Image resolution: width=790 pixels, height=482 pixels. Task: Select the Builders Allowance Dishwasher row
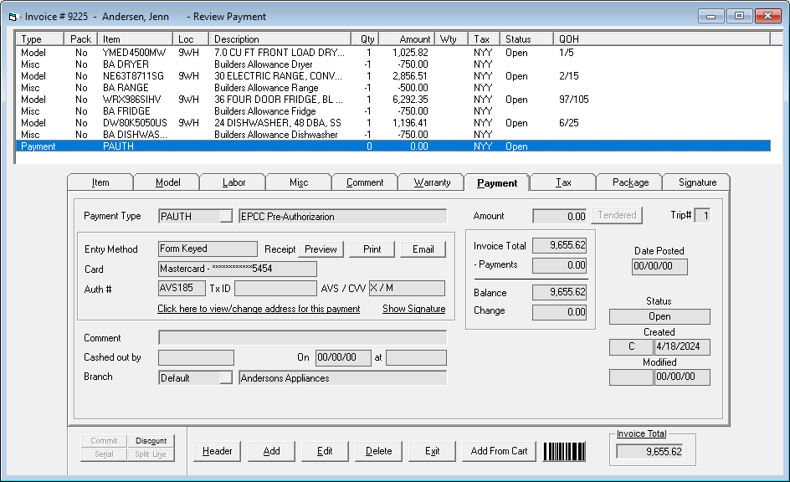393,135
